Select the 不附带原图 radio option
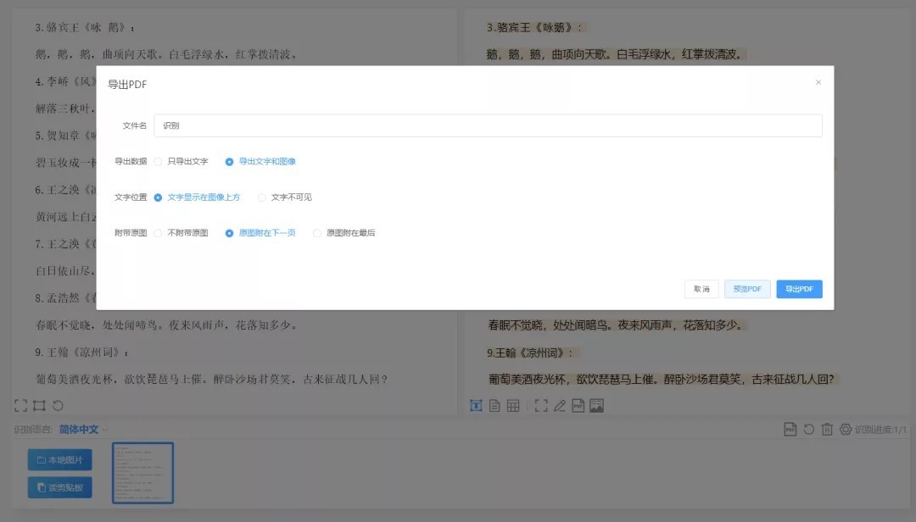 pyautogui.click(x=158, y=233)
